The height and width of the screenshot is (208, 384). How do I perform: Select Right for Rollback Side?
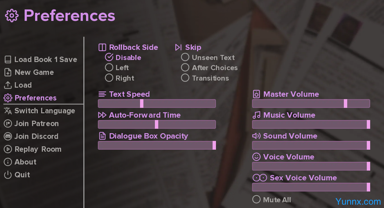tap(109, 78)
